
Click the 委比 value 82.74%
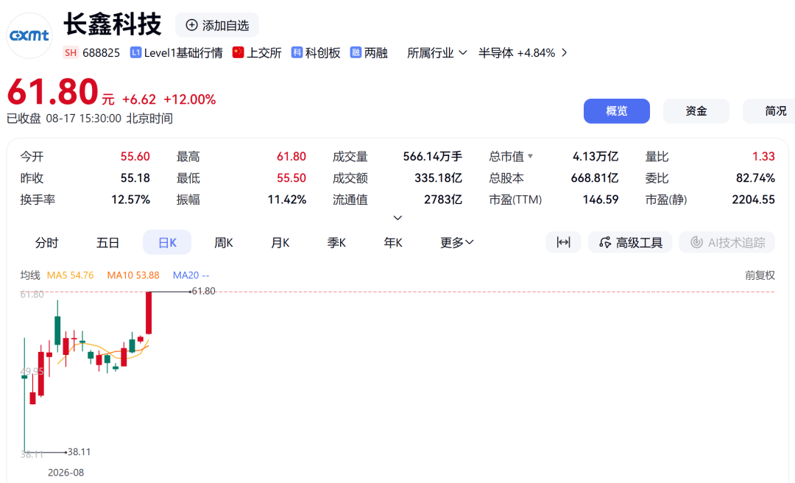point(755,178)
